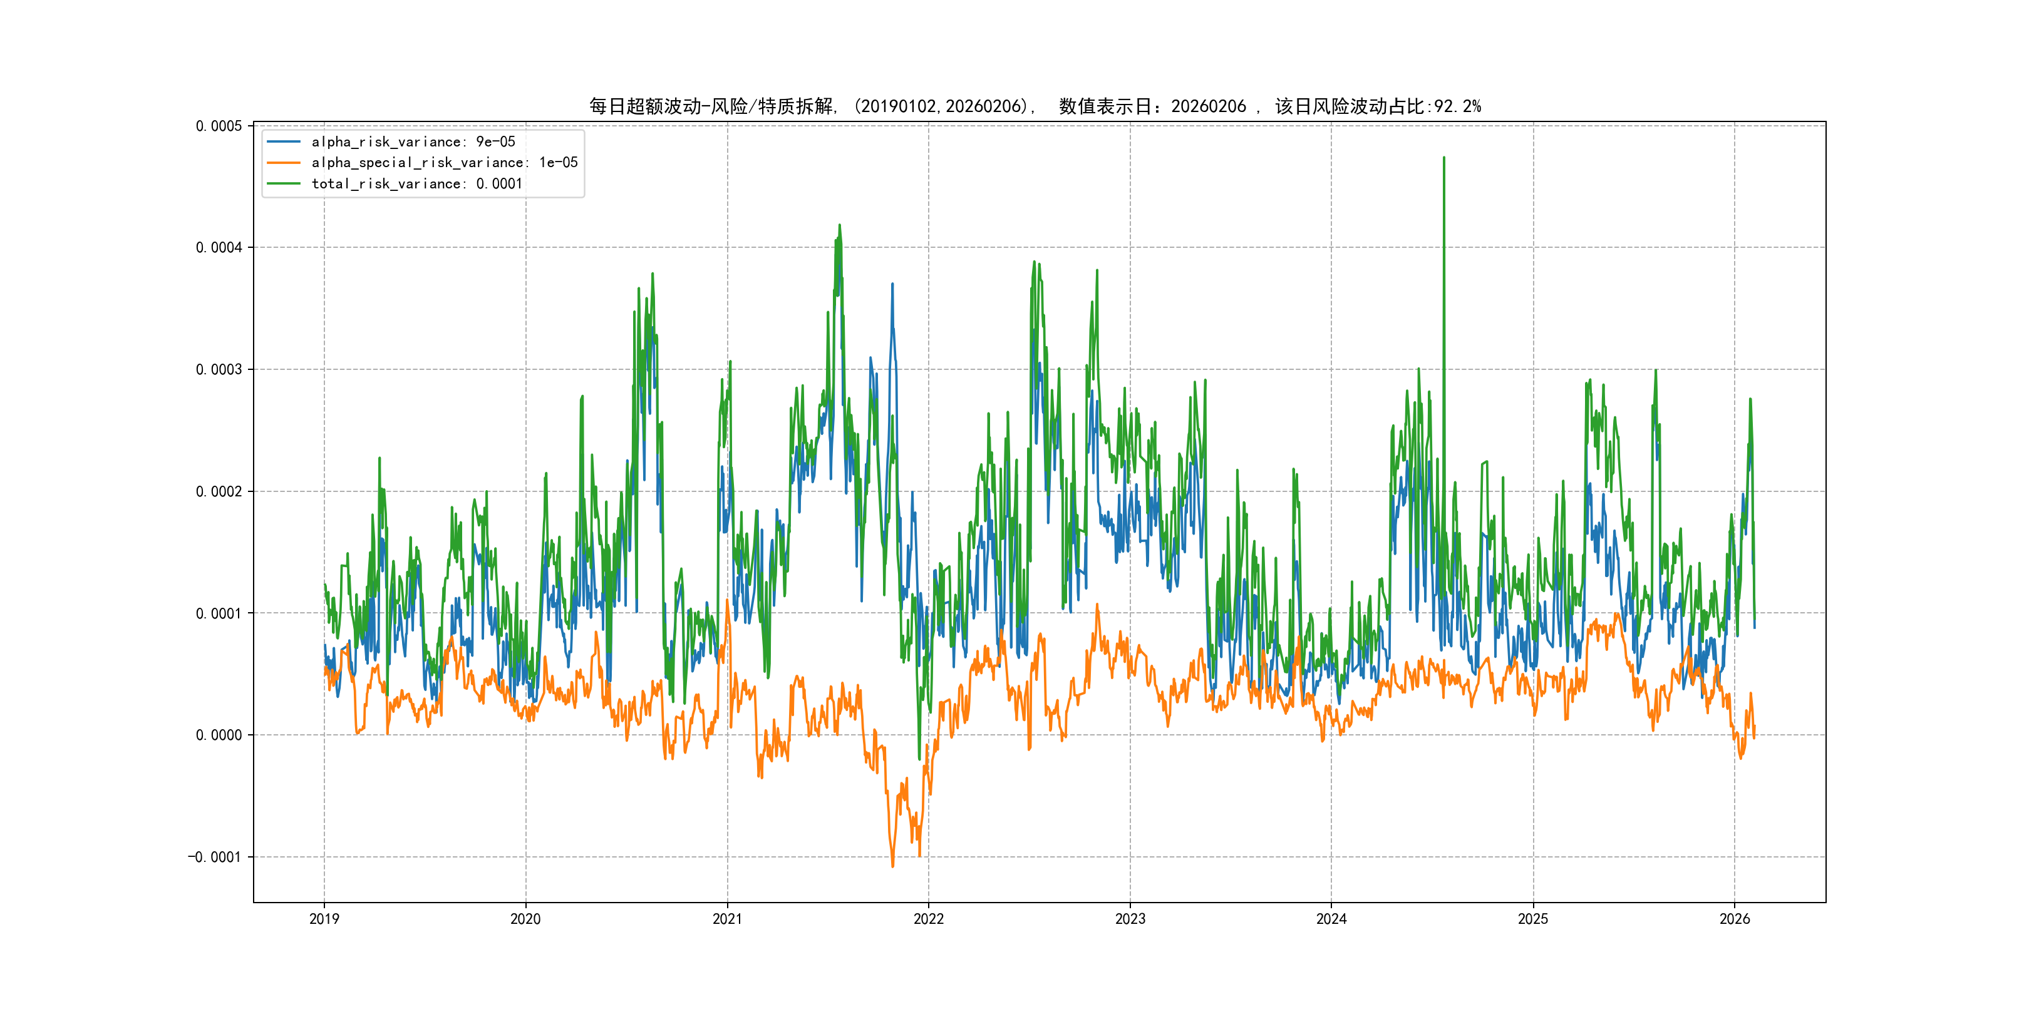
Task: Click the 2024 x-axis tick label
Action: (1331, 919)
